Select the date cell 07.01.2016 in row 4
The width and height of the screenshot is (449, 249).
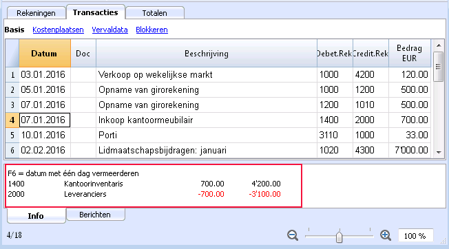click(45, 120)
